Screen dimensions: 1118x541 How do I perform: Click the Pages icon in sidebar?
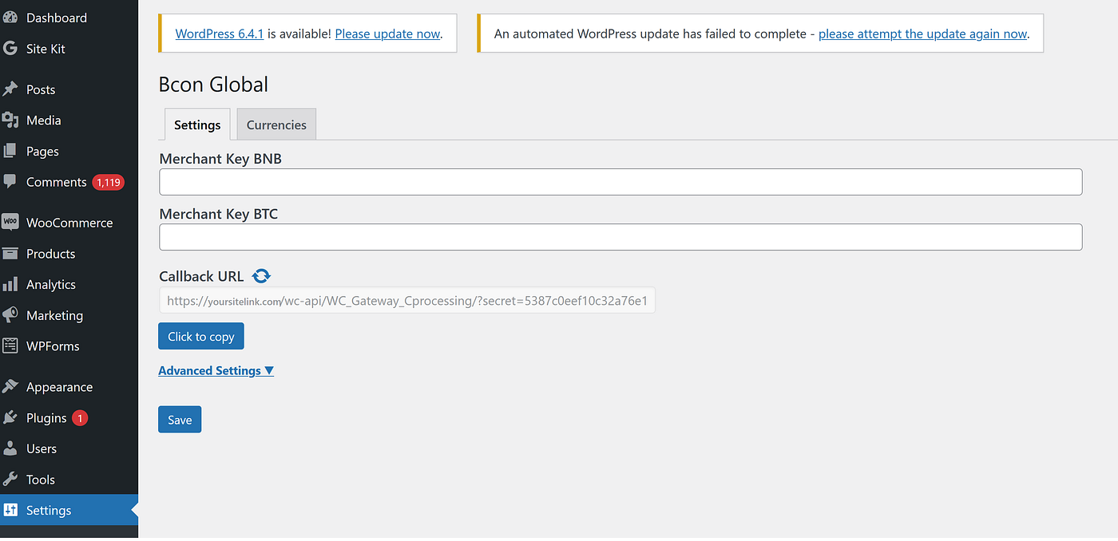tap(10, 151)
